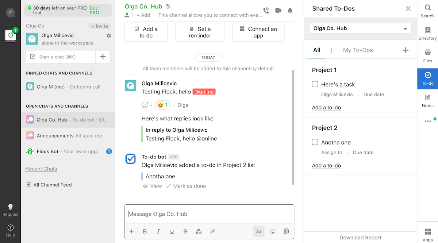
Task: Click the + Invite button
Action: [x=100, y=26]
